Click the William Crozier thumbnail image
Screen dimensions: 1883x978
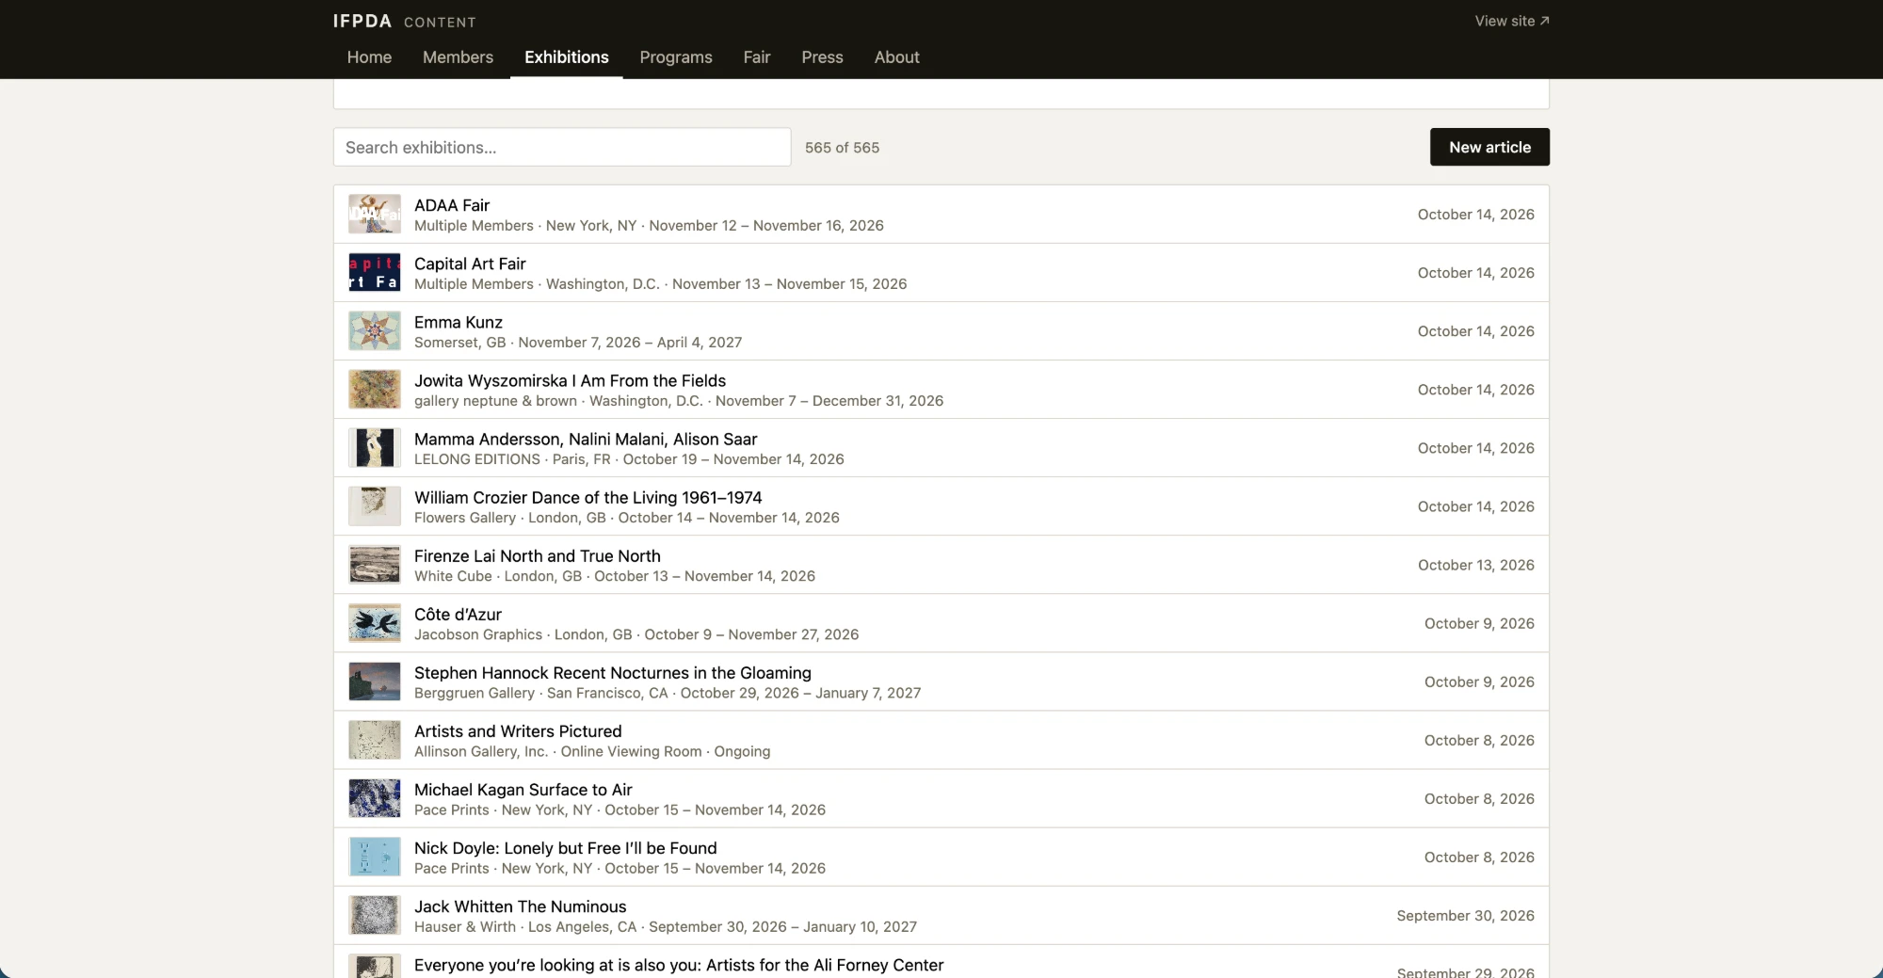coord(375,506)
